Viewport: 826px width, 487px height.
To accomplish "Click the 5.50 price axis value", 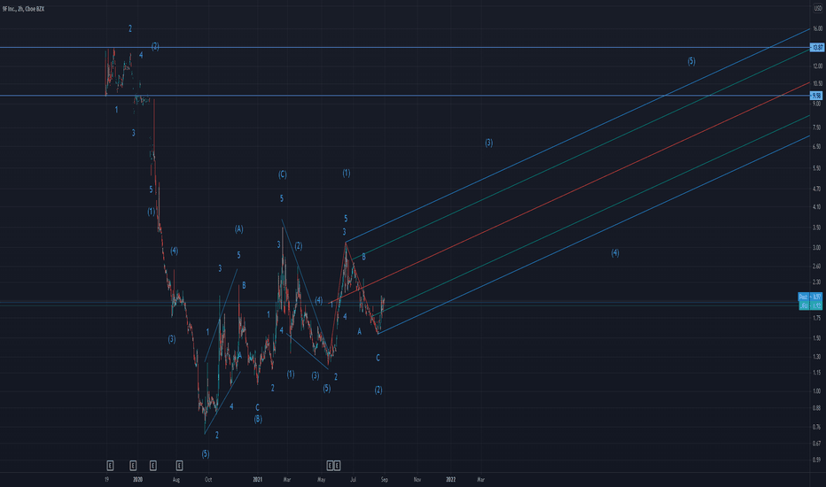I will coord(817,168).
